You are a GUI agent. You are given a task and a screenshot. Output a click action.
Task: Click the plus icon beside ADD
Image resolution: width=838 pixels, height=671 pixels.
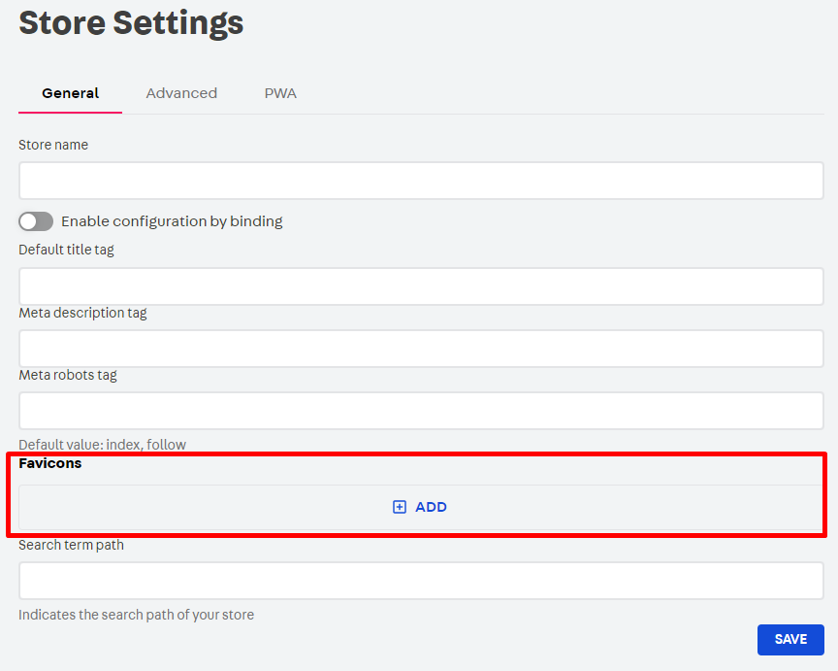click(400, 507)
